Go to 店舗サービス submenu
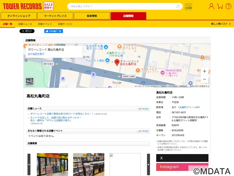The width and height of the screenshot is (234, 176). point(65,24)
